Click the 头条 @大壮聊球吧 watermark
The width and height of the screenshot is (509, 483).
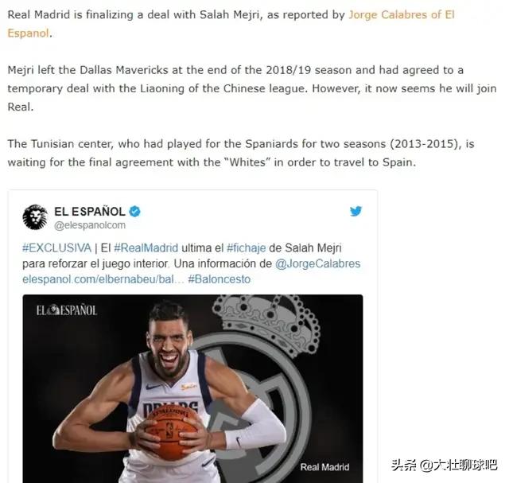[444, 465]
